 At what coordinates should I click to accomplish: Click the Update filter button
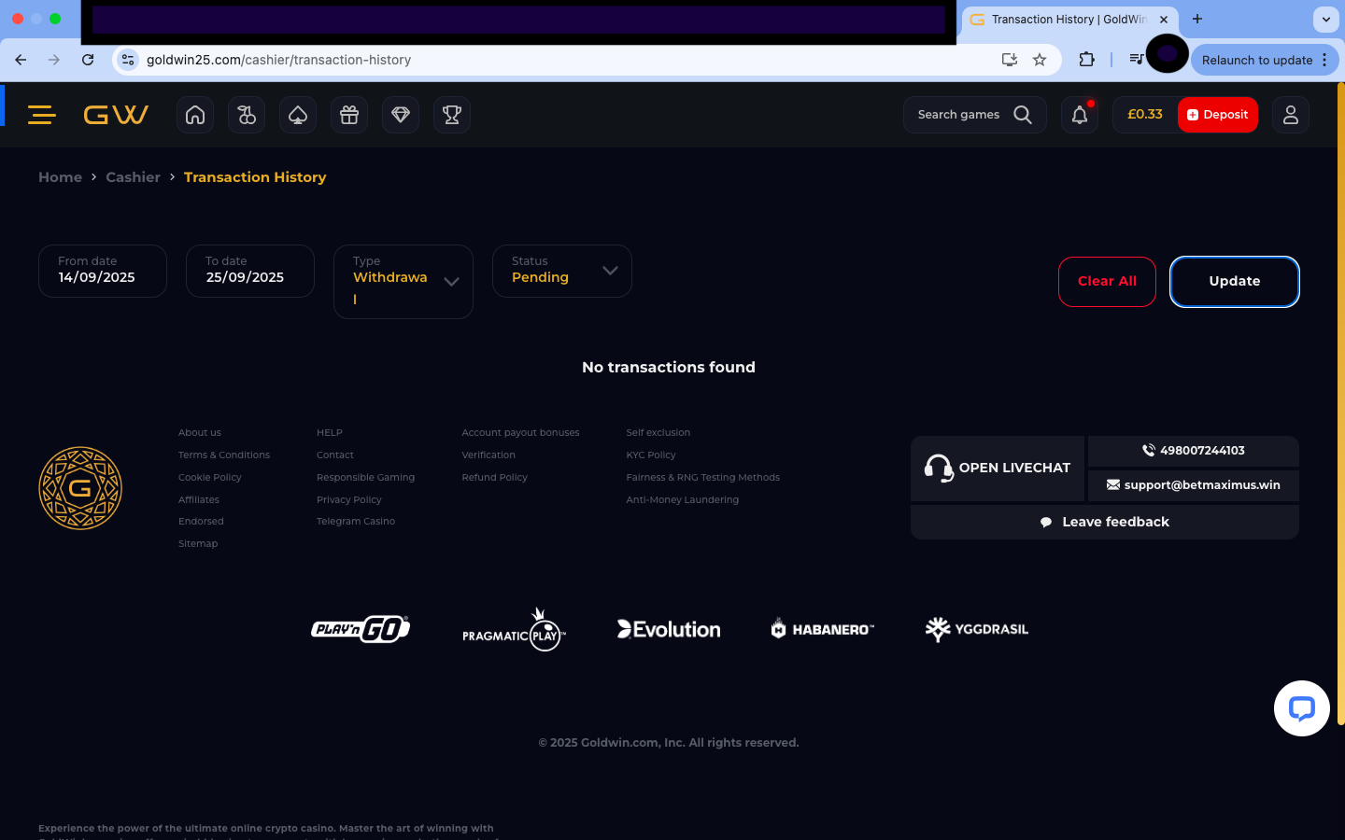[x=1234, y=281]
